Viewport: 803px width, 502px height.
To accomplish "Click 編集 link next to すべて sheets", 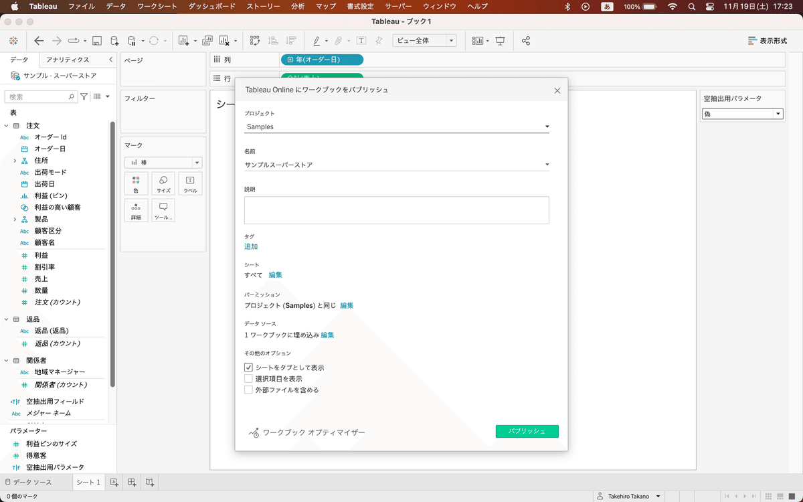I will 276,275.
